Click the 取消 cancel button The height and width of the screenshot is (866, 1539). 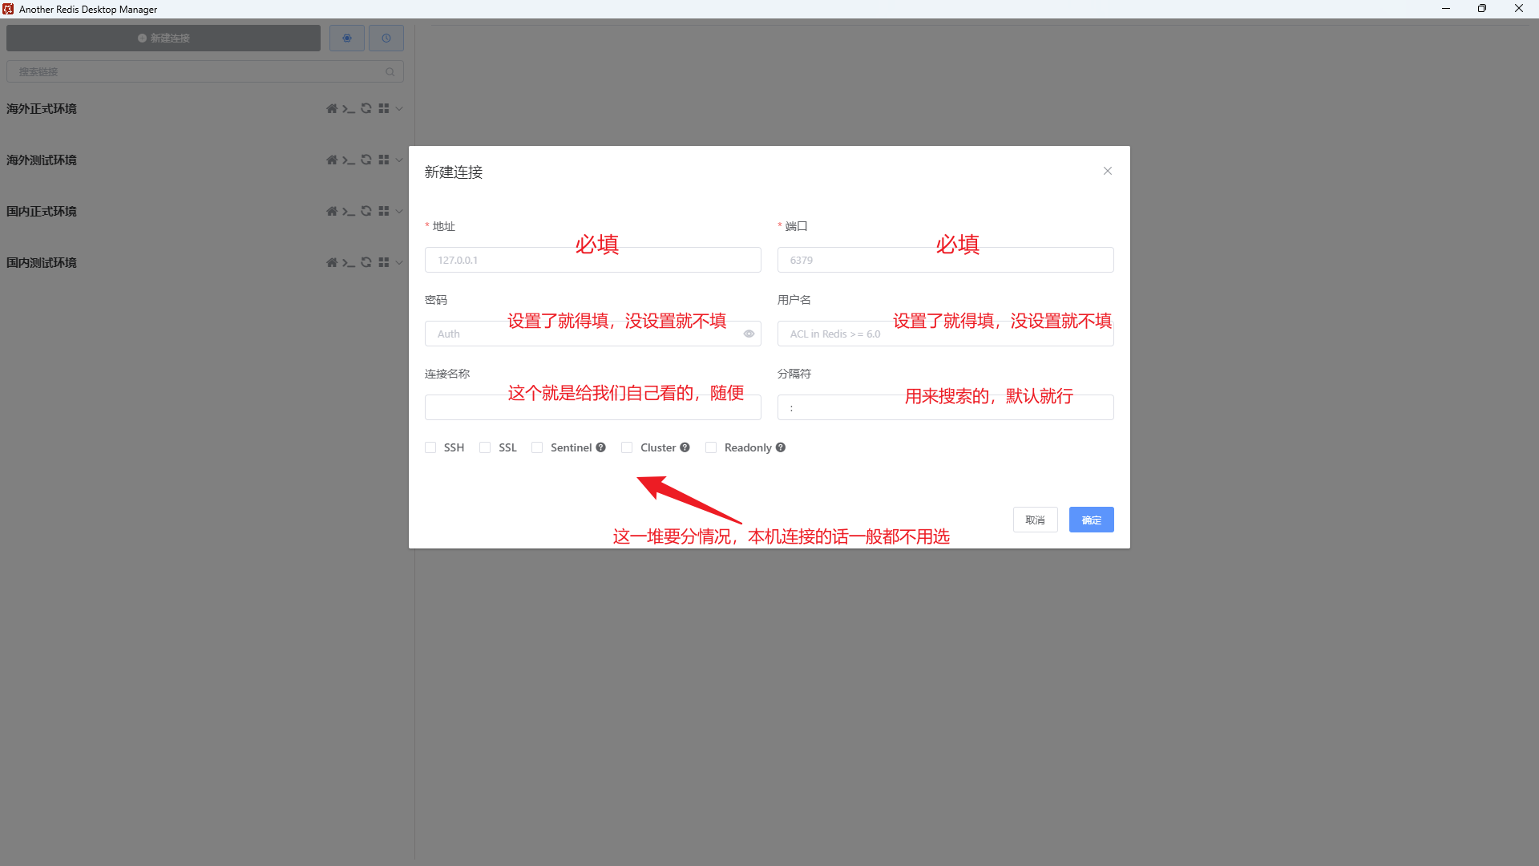point(1036,520)
